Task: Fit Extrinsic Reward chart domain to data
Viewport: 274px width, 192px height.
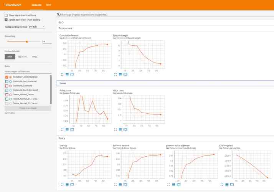Action: (125, 185)
